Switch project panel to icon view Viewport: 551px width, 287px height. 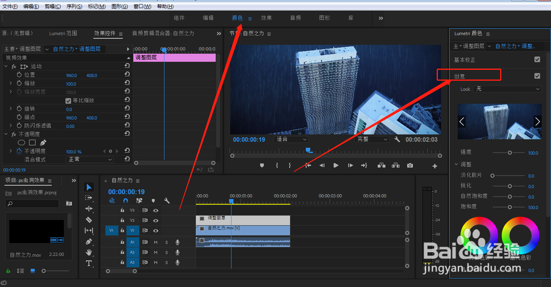tap(33, 271)
